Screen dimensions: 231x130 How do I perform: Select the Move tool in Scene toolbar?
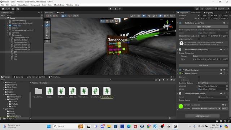[47, 25]
